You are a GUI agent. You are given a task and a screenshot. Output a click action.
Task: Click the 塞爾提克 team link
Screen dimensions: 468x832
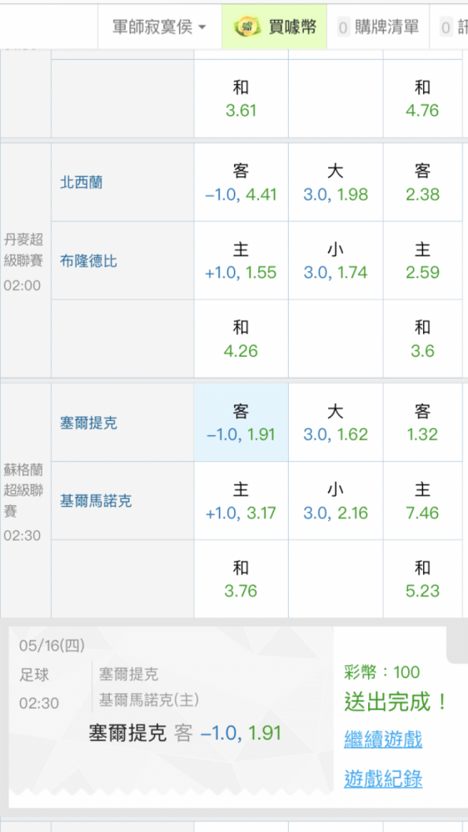(89, 423)
